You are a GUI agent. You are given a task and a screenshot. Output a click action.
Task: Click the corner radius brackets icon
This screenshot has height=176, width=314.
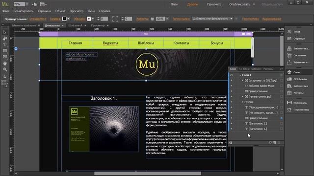tap(115, 19)
